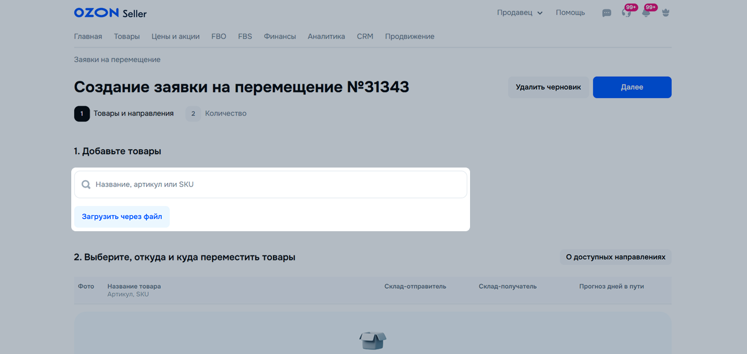Click the Удалить черновик button
This screenshot has width=747, height=354.
tap(548, 87)
